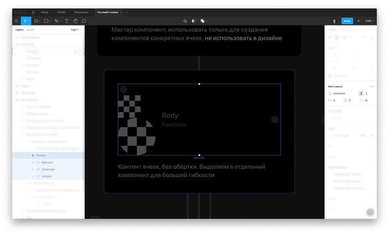Select the Pen tool
Screen dimensions: 389x235
point(57,21)
